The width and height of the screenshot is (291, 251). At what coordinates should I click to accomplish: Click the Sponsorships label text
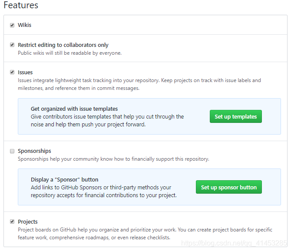34,151
